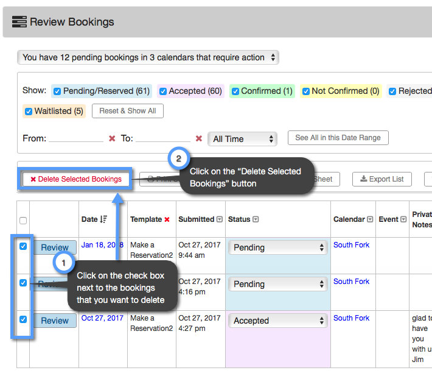Check the select-all header checkbox
Viewport: 432px width, 373px height.
(x=23, y=221)
